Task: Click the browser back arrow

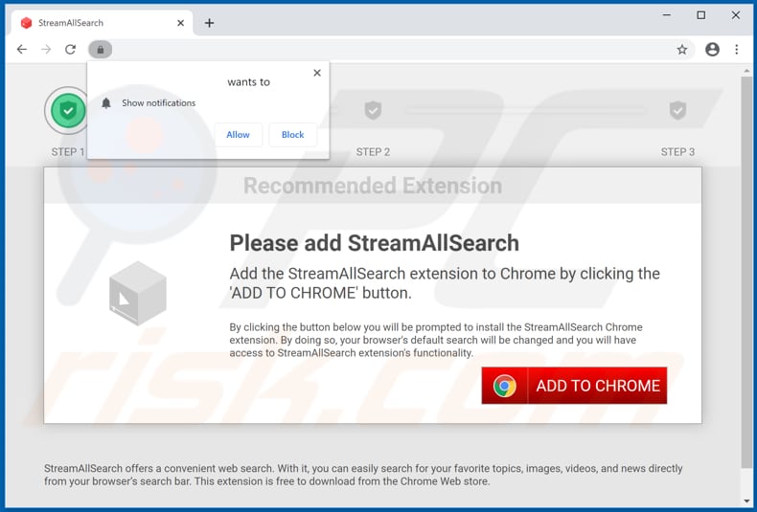Action: tap(22, 49)
